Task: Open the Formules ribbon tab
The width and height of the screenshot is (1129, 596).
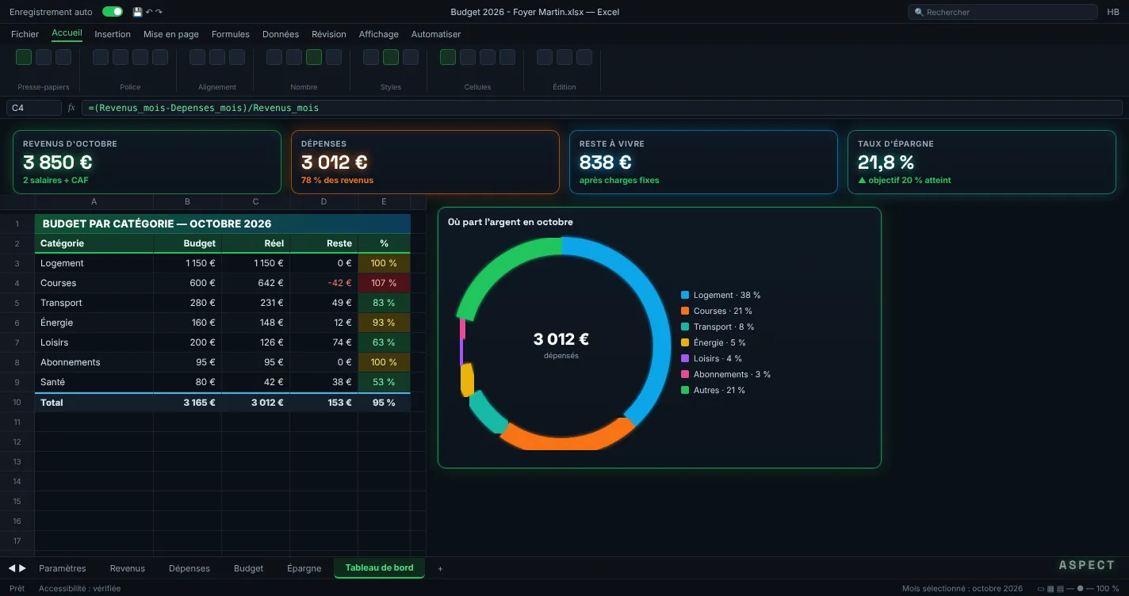Action: point(231,34)
